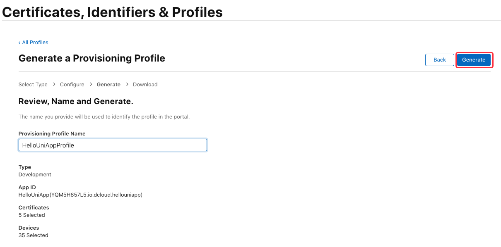Click the Generate a Provisioning Profile heading

[x=92, y=58]
